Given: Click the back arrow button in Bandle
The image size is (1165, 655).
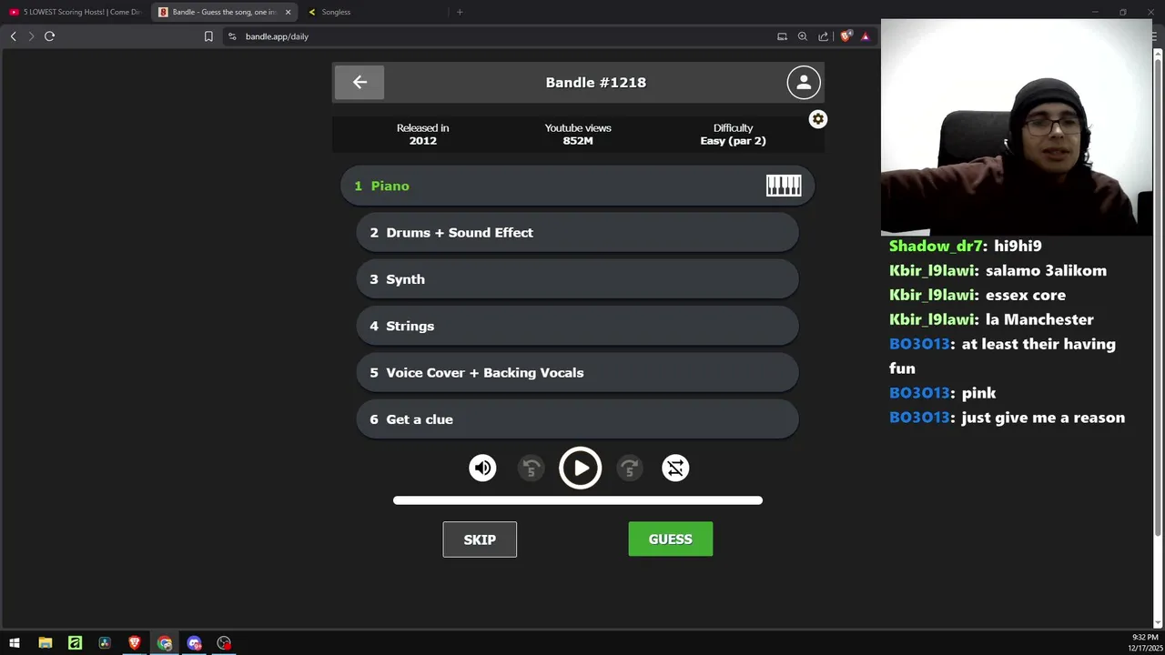Looking at the screenshot, I should click(x=360, y=83).
